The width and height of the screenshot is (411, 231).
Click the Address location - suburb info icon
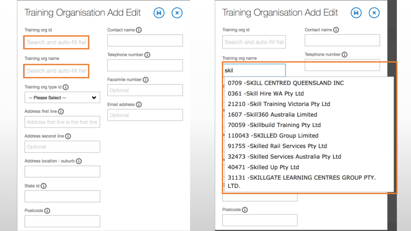tap(78, 161)
